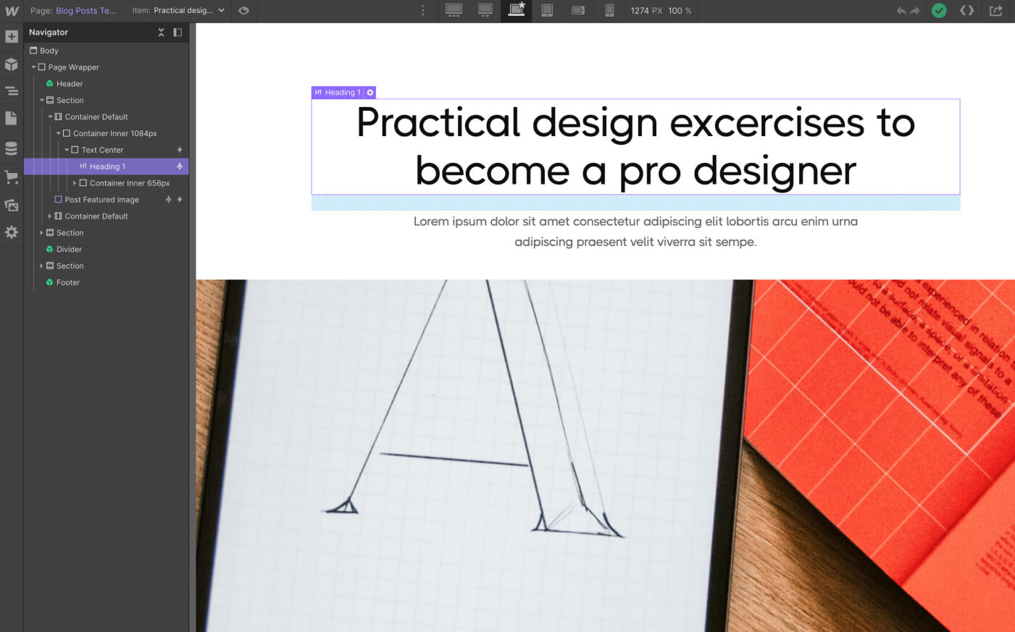
Task: Switch to mobile portrait breakpoint
Action: (x=609, y=11)
